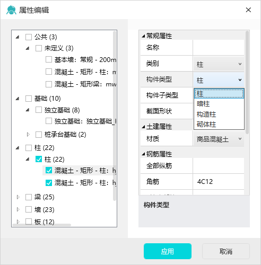Select the 独立基础: 独立基础_ tree row
This screenshot has height=265, width=261.
click(85, 121)
